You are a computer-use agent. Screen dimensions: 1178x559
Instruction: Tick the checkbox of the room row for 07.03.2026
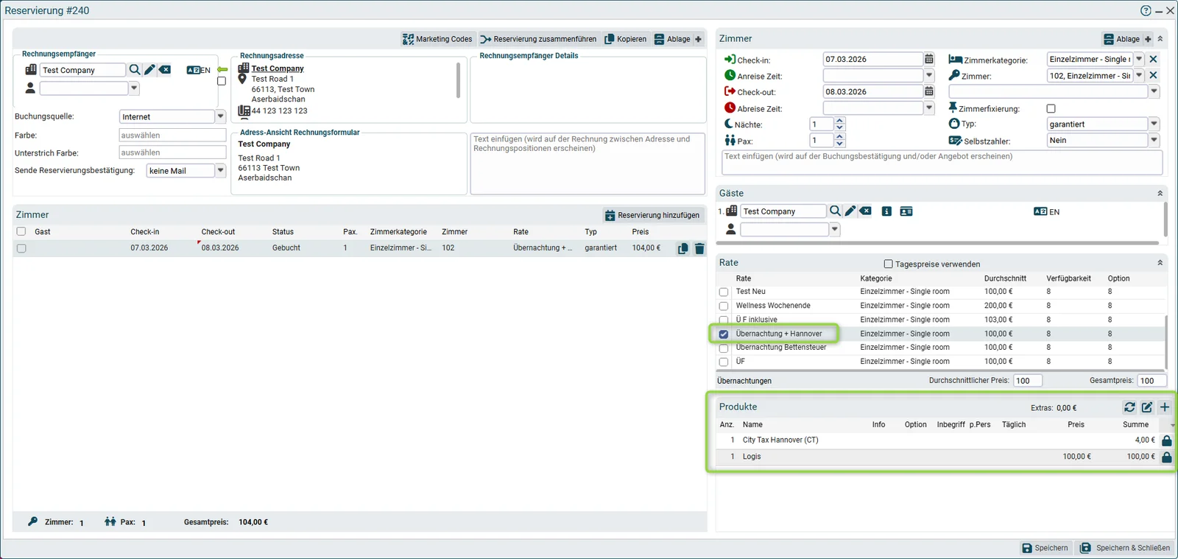(x=21, y=249)
